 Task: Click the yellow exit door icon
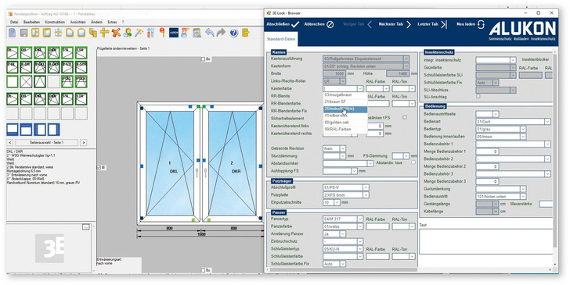point(245,33)
